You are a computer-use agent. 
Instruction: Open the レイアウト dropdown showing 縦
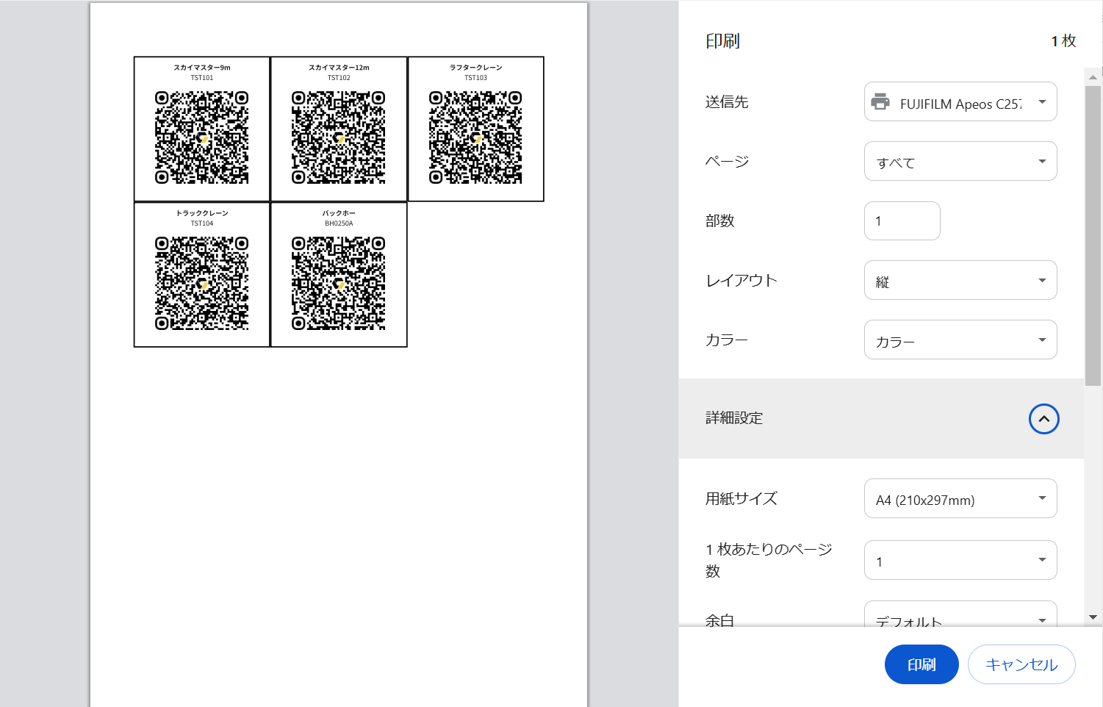[960, 281]
